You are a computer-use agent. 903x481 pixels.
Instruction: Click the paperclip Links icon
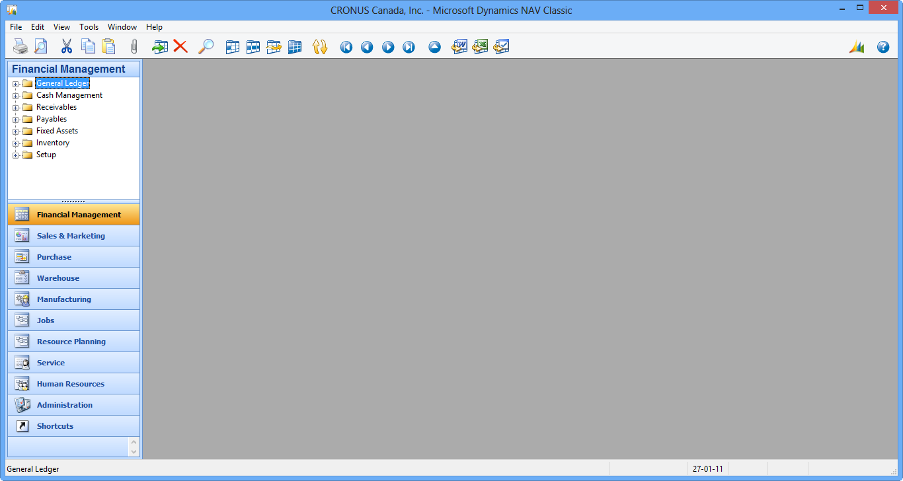[x=134, y=47]
